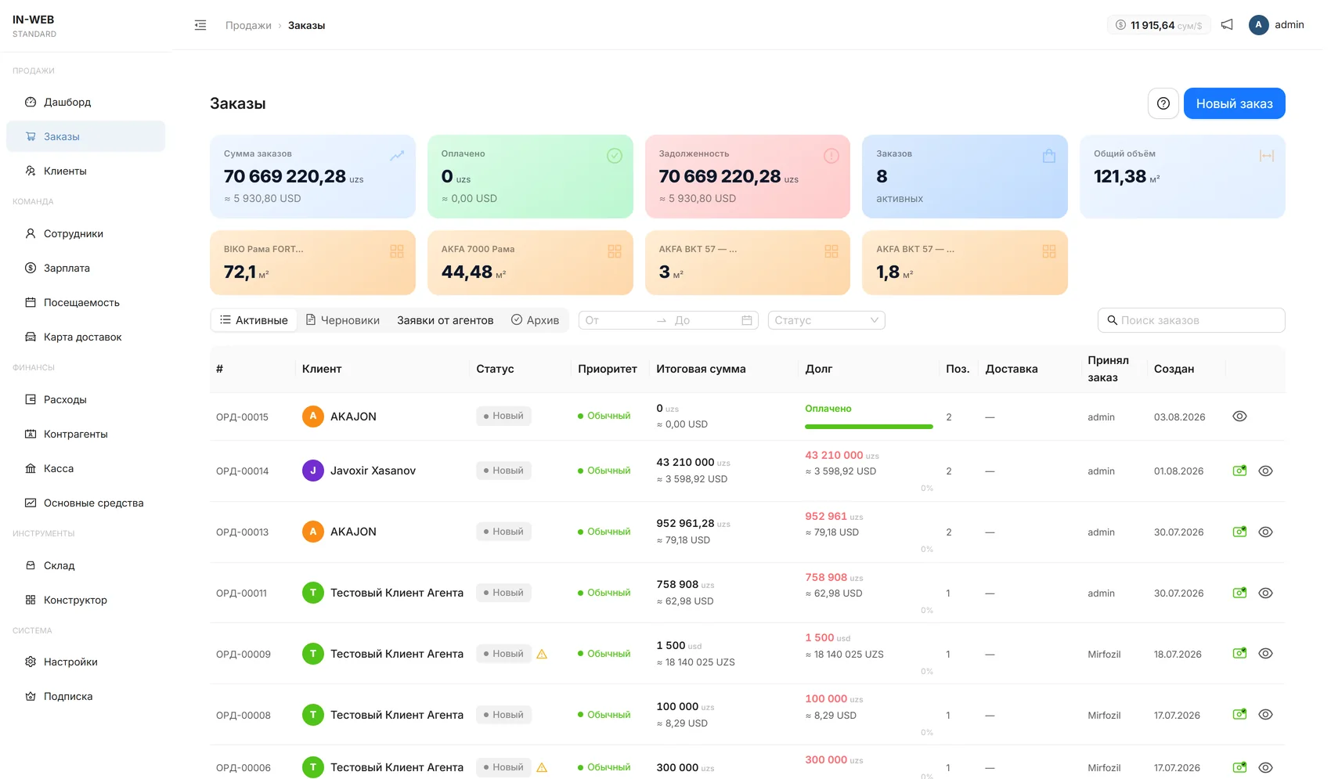Switch to the Черновики tab

click(342, 320)
